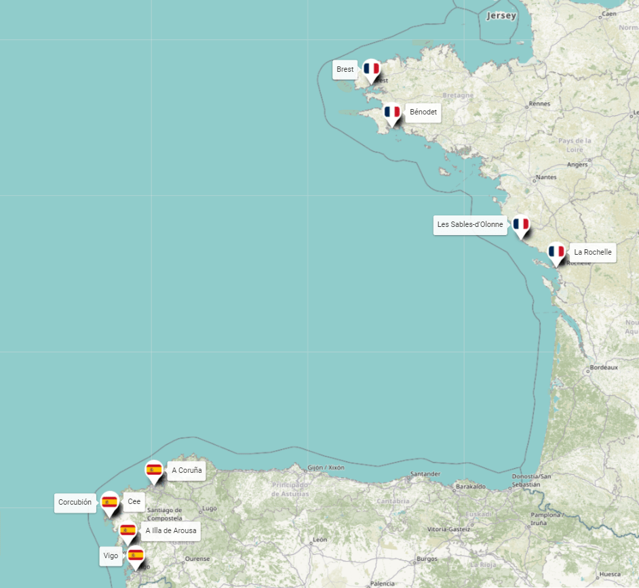Select the Cee label callout
Image resolution: width=639 pixels, height=588 pixels.
pyautogui.click(x=134, y=501)
